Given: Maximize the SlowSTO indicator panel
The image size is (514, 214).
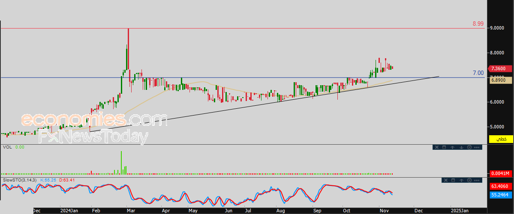Looking at the screenshot, I should 453,180.
